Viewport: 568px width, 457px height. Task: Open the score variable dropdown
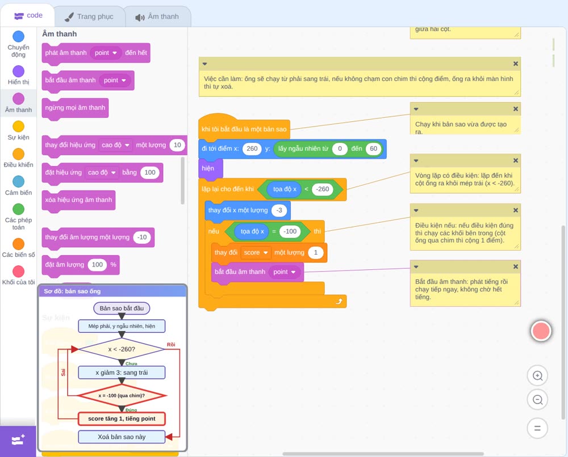[x=256, y=252]
